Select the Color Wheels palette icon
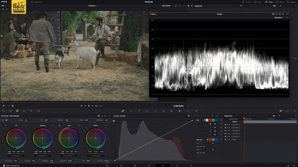Viewport: 298px width, 167px height. [17, 111]
